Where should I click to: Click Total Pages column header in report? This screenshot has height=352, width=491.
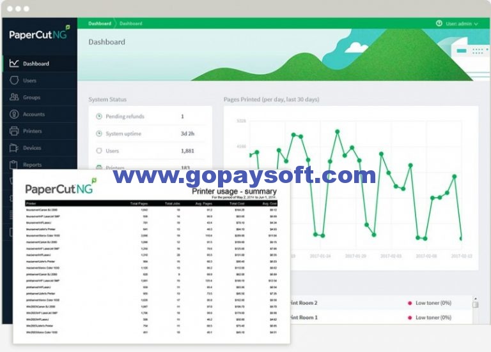tap(139, 203)
